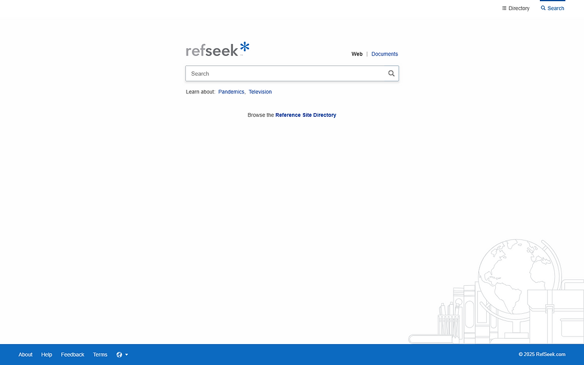
Task: Select the Web search tab
Action: click(x=356, y=54)
